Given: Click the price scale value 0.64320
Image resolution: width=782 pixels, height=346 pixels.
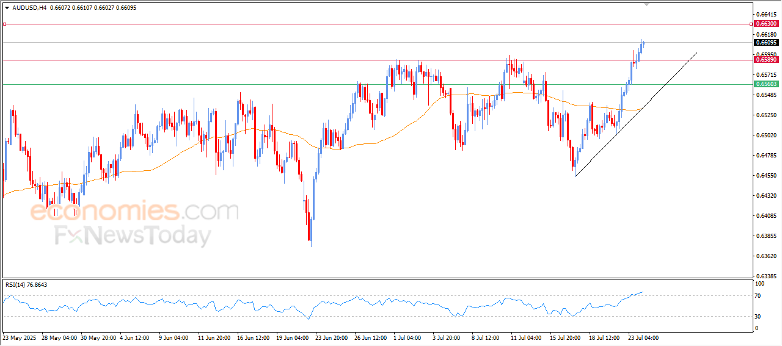Looking at the screenshot, I should point(766,196).
